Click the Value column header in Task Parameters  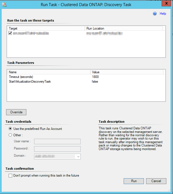tap(127, 72)
